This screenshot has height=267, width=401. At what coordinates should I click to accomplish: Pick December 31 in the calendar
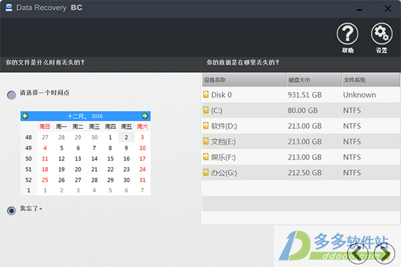(142, 180)
